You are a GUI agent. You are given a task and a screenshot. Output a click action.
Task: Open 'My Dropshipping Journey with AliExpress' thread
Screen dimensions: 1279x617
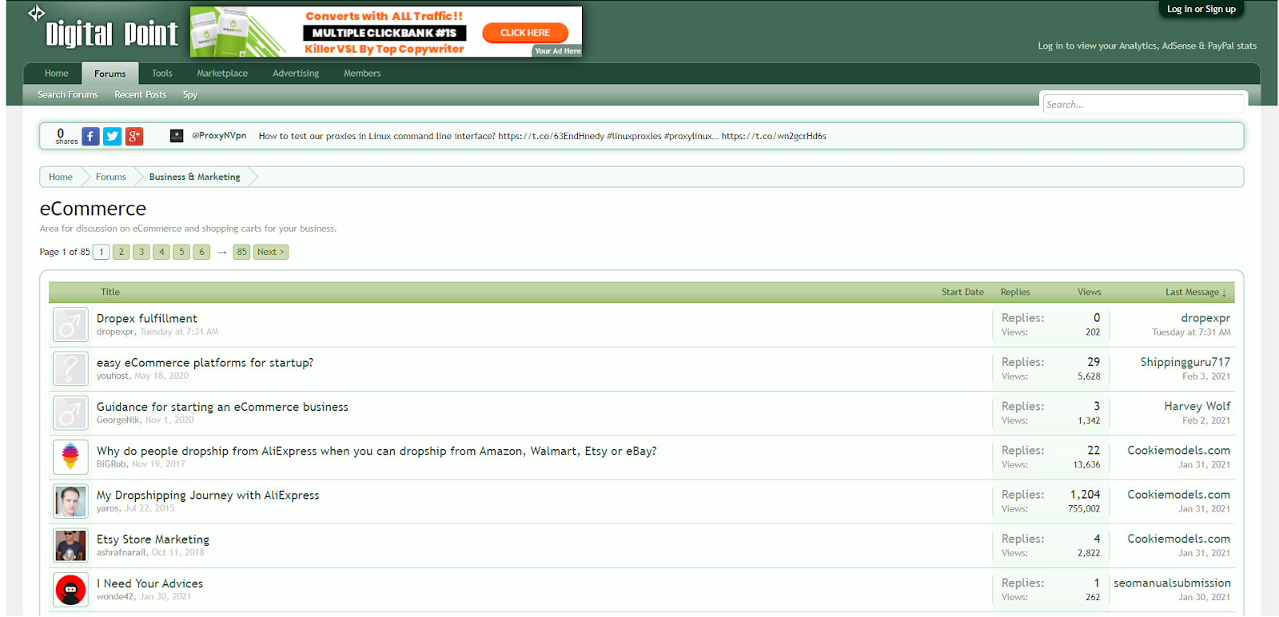[x=208, y=496]
